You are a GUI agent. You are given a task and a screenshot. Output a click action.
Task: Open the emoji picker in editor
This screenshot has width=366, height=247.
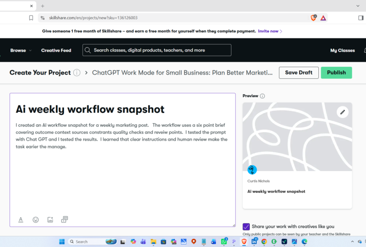click(x=36, y=220)
